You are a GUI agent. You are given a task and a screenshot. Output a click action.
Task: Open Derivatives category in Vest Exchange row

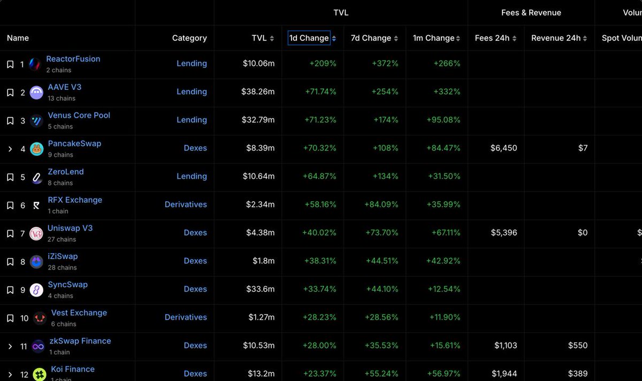[186, 317]
